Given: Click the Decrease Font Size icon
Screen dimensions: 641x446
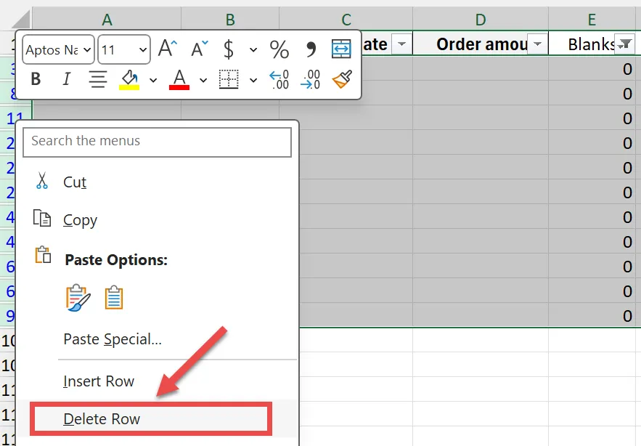Looking at the screenshot, I should pos(199,49).
